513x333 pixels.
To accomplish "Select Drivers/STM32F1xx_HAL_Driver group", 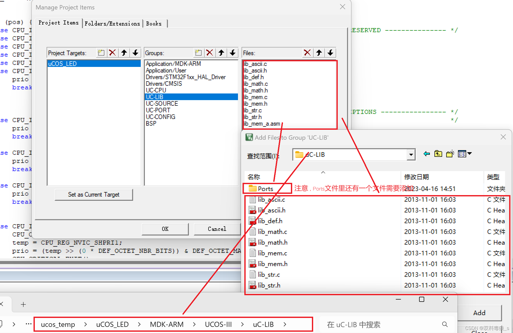I will tap(191, 77).
